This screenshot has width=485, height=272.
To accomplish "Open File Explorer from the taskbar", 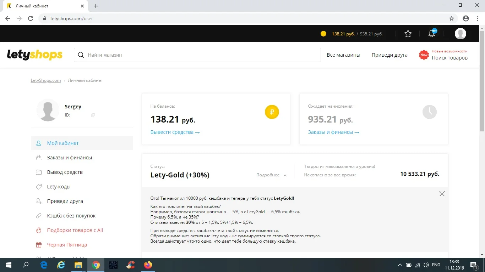I will [78, 265].
